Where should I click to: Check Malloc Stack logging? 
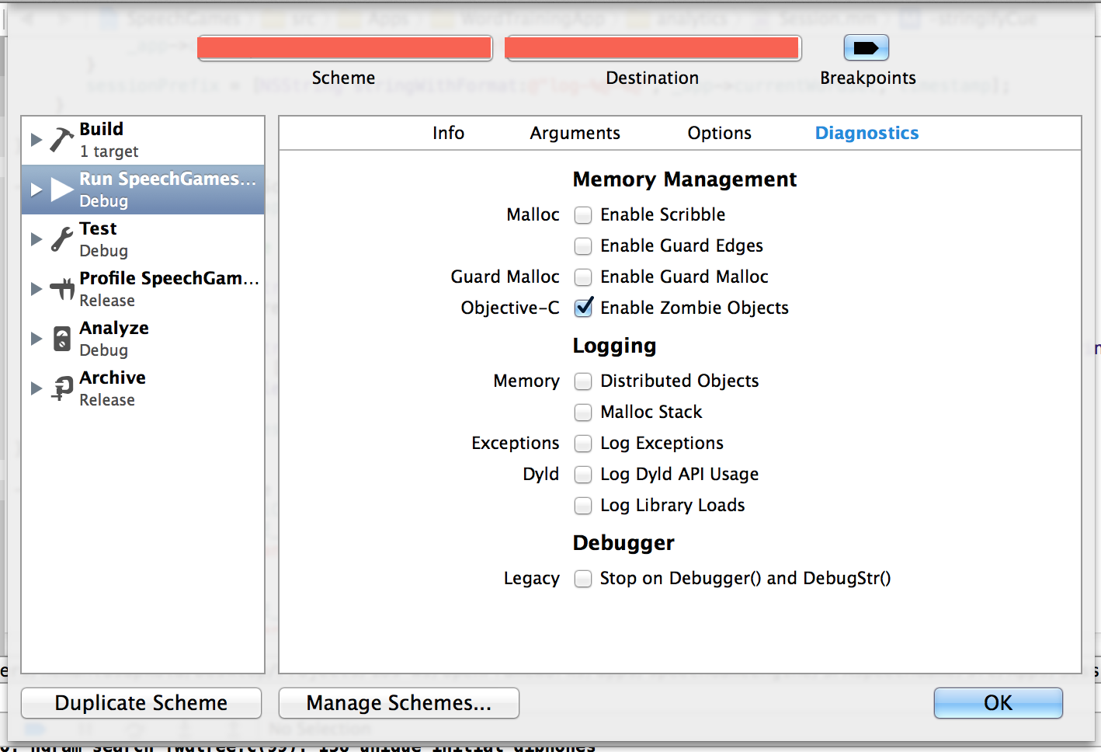583,413
